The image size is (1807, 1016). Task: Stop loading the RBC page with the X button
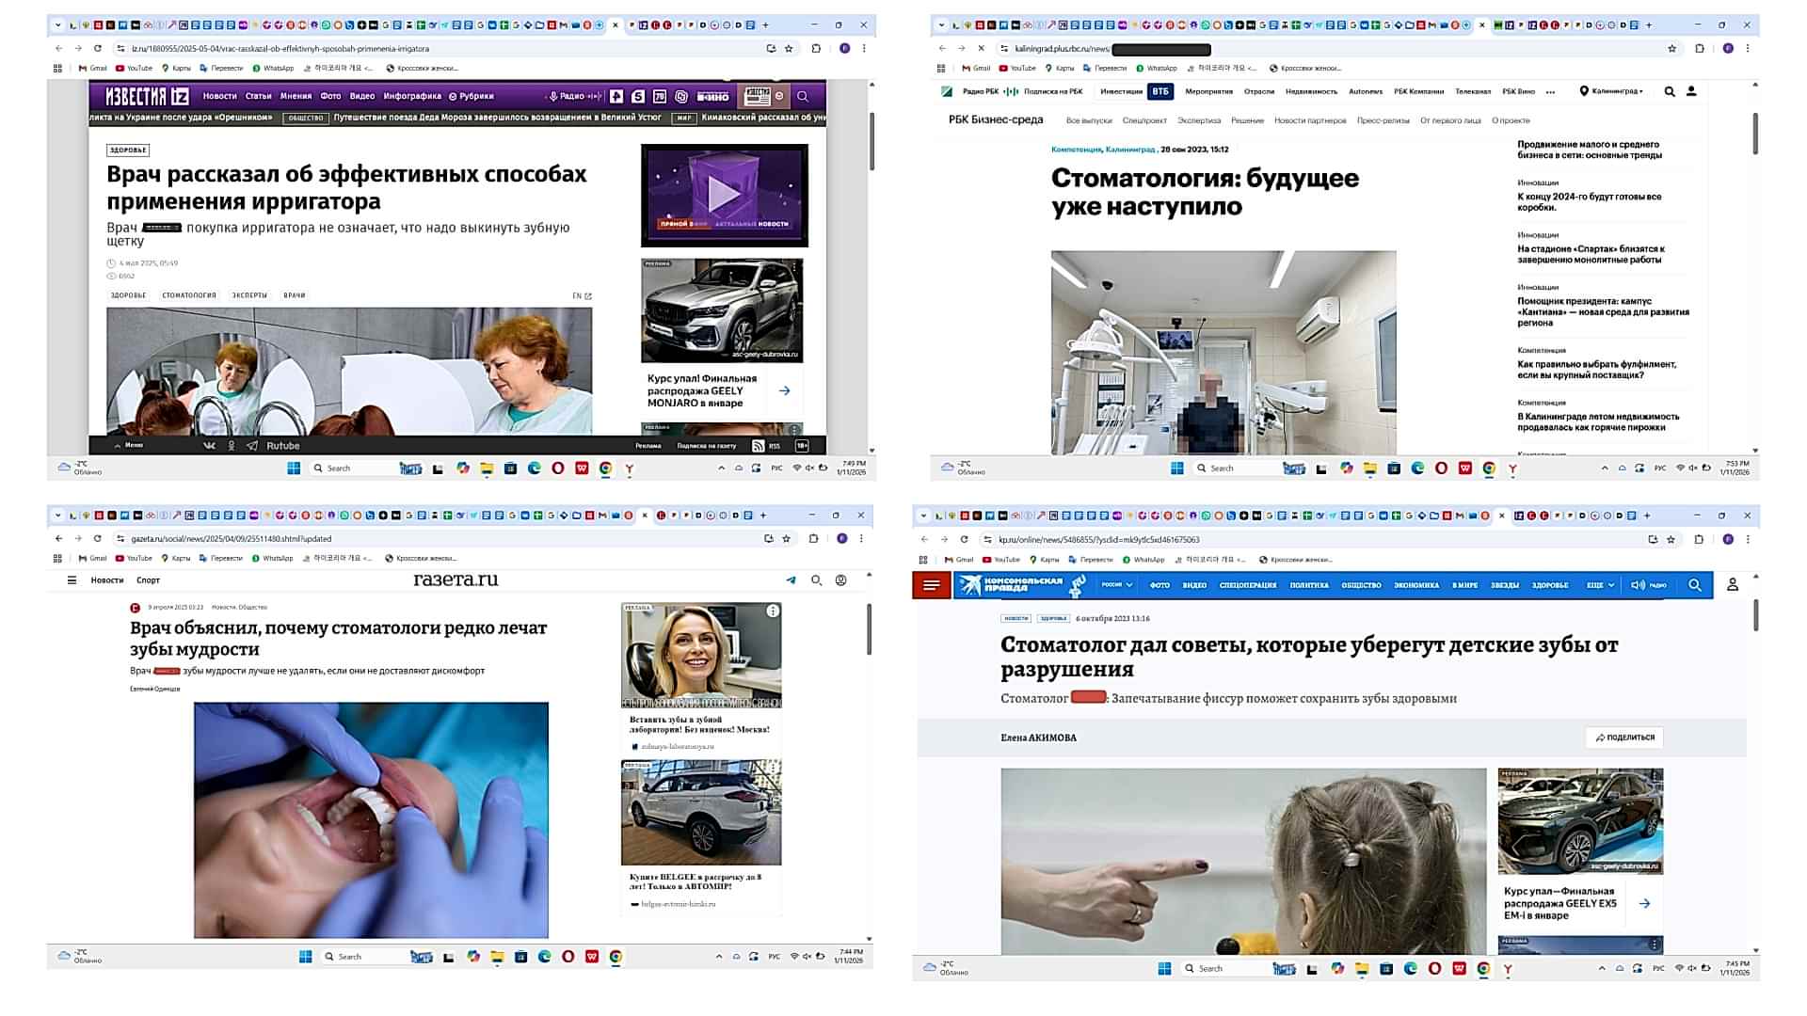coord(981,49)
